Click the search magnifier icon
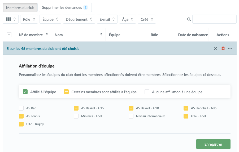239x152 pixels. click(189, 19)
